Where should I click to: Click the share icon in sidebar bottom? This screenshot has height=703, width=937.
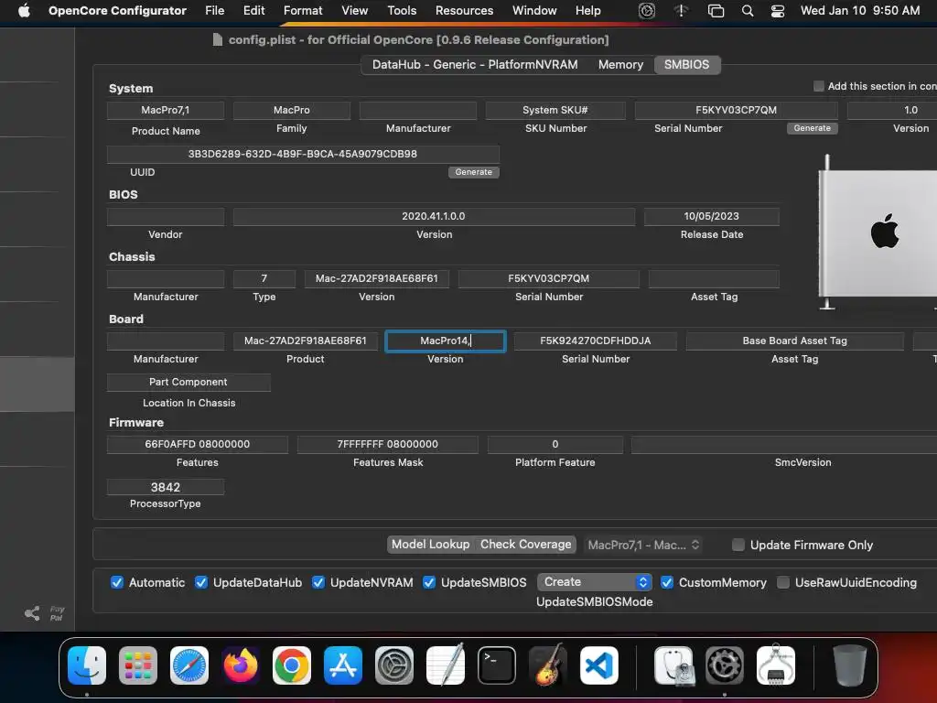(x=32, y=613)
